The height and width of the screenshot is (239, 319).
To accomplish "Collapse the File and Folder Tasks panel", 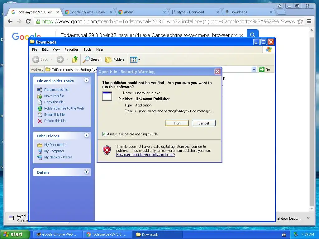I will click(87, 80).
